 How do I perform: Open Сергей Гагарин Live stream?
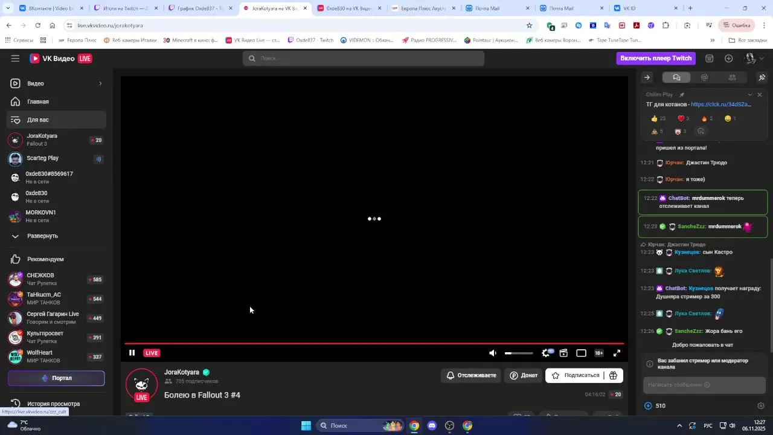(57, 318)
